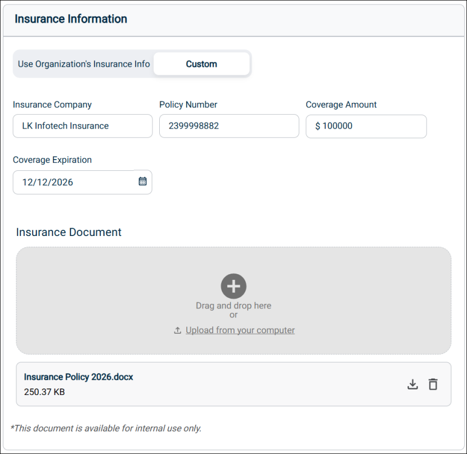Edit the Coverage Amount field
This screenshot has height=454, width=467.
(366, 126)
